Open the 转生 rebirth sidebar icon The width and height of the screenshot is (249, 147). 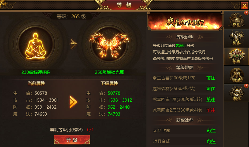tap(236, 93)
